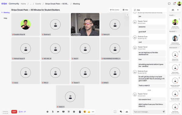The width and height of the screenshot is (182, 115).
Task: Select the Swadhin Khan M video tile
Action: pos(25,24)
